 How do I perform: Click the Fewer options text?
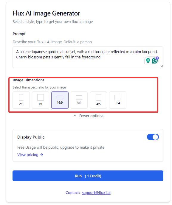click(91, 116)
